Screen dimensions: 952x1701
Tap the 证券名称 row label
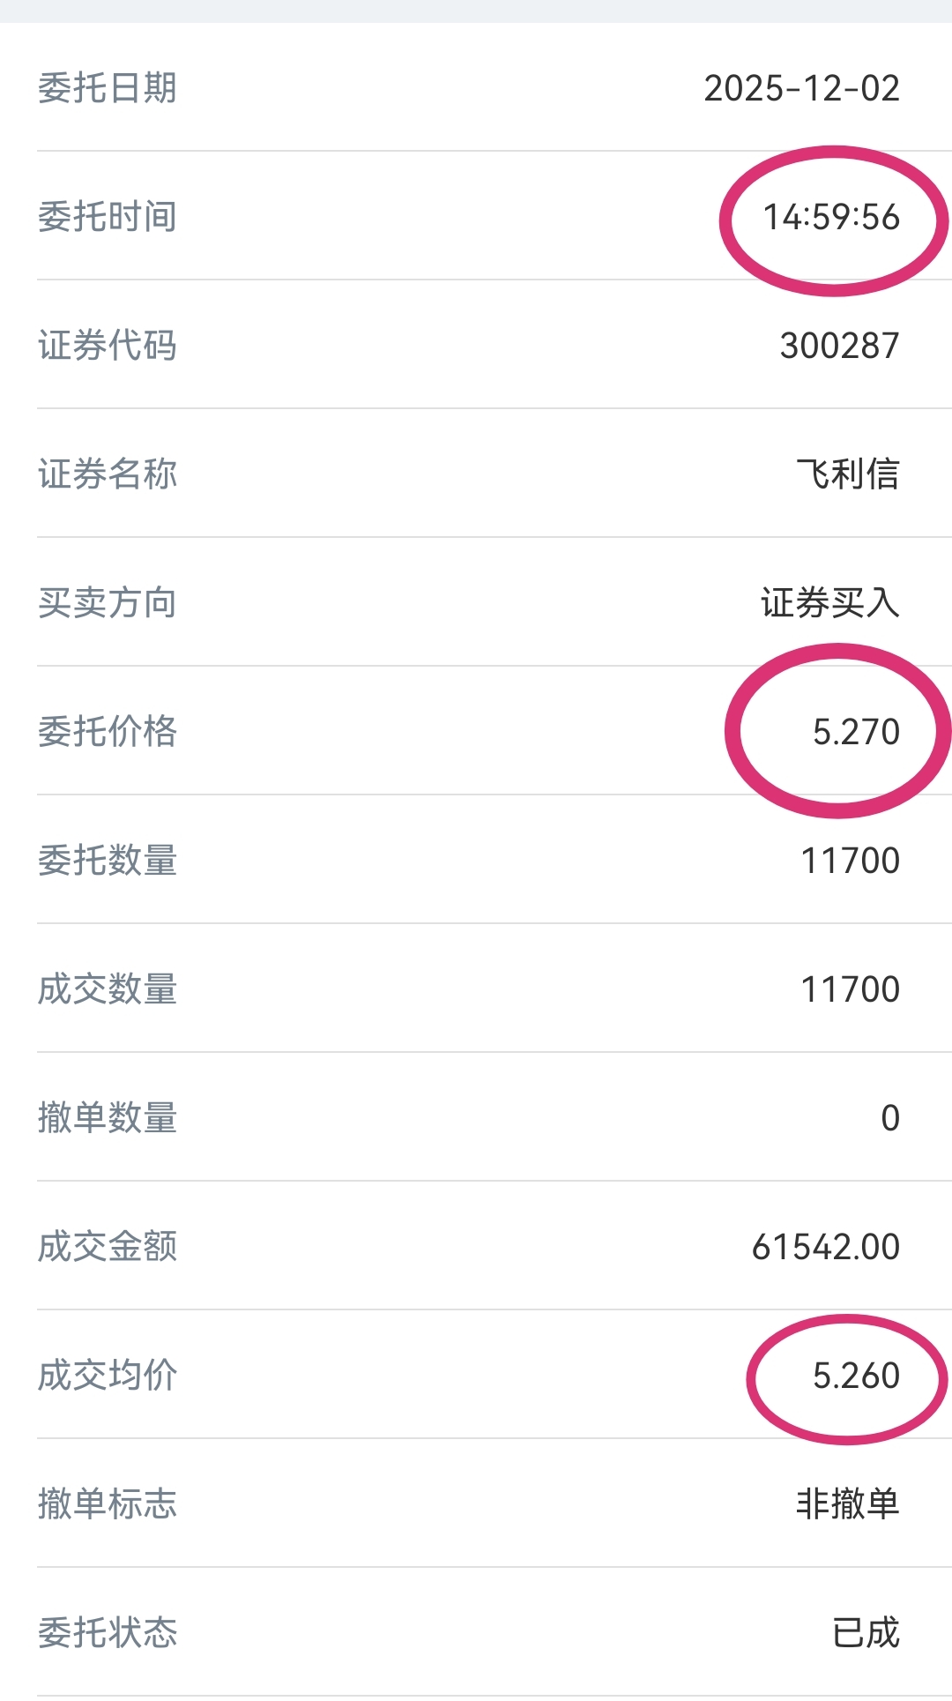click(108, 474)
